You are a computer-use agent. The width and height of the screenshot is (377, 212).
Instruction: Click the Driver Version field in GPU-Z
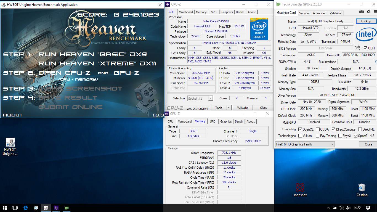pos(337,95)
